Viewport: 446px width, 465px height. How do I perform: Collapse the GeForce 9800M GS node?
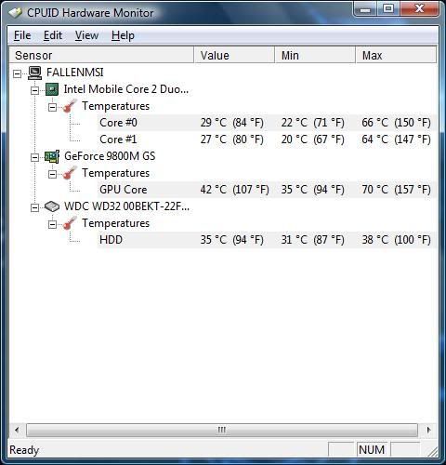click(35, 157)
